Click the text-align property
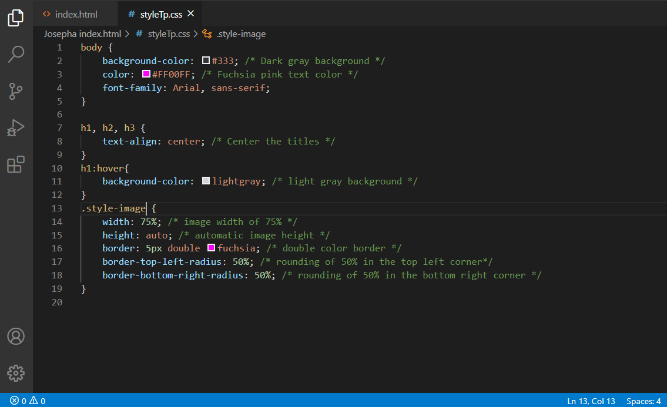The height and width of the screenshot is (407, 667). tap(129, 142)
